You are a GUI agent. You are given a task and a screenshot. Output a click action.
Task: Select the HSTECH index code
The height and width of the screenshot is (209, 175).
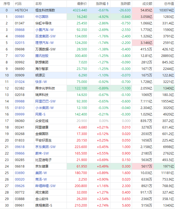[x=21, y=10]
